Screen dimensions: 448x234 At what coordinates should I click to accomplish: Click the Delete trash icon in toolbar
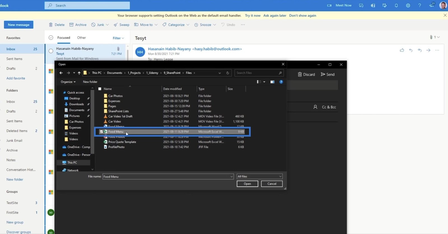pos(51,25)
